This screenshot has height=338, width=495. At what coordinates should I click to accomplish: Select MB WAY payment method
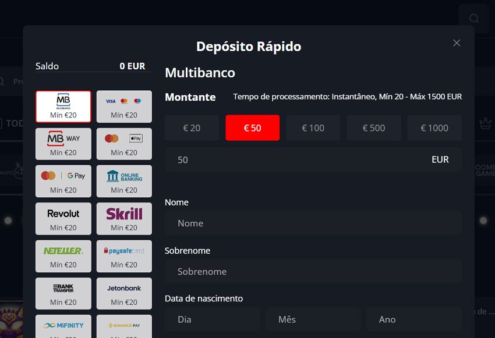63,144
